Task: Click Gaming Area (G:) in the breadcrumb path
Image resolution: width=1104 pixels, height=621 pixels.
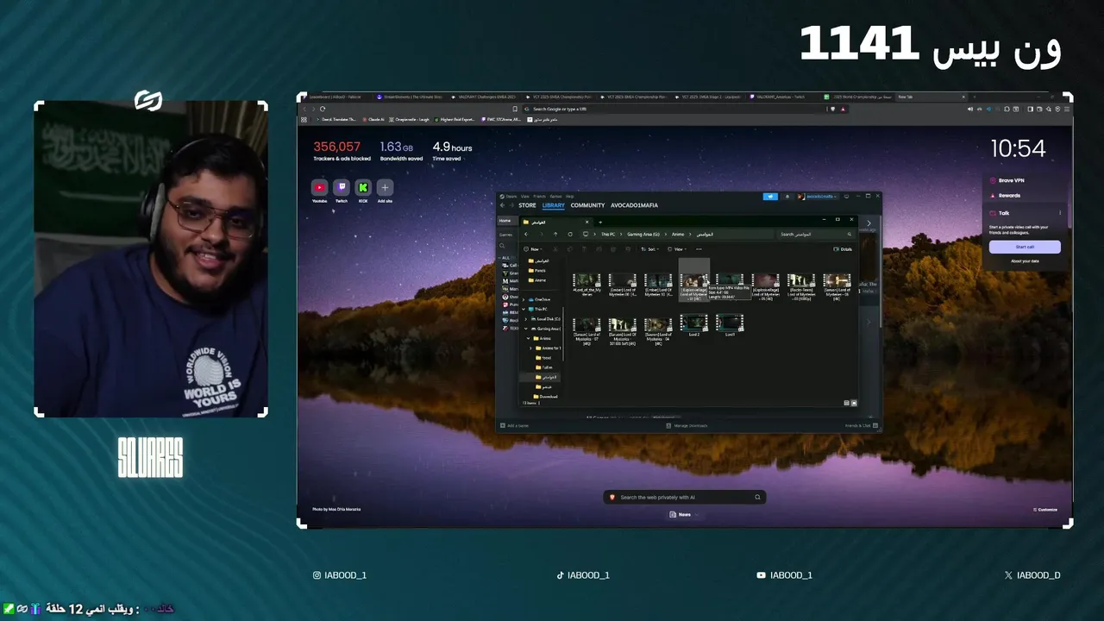Action: pyautogui.click(x=643, y=234)
